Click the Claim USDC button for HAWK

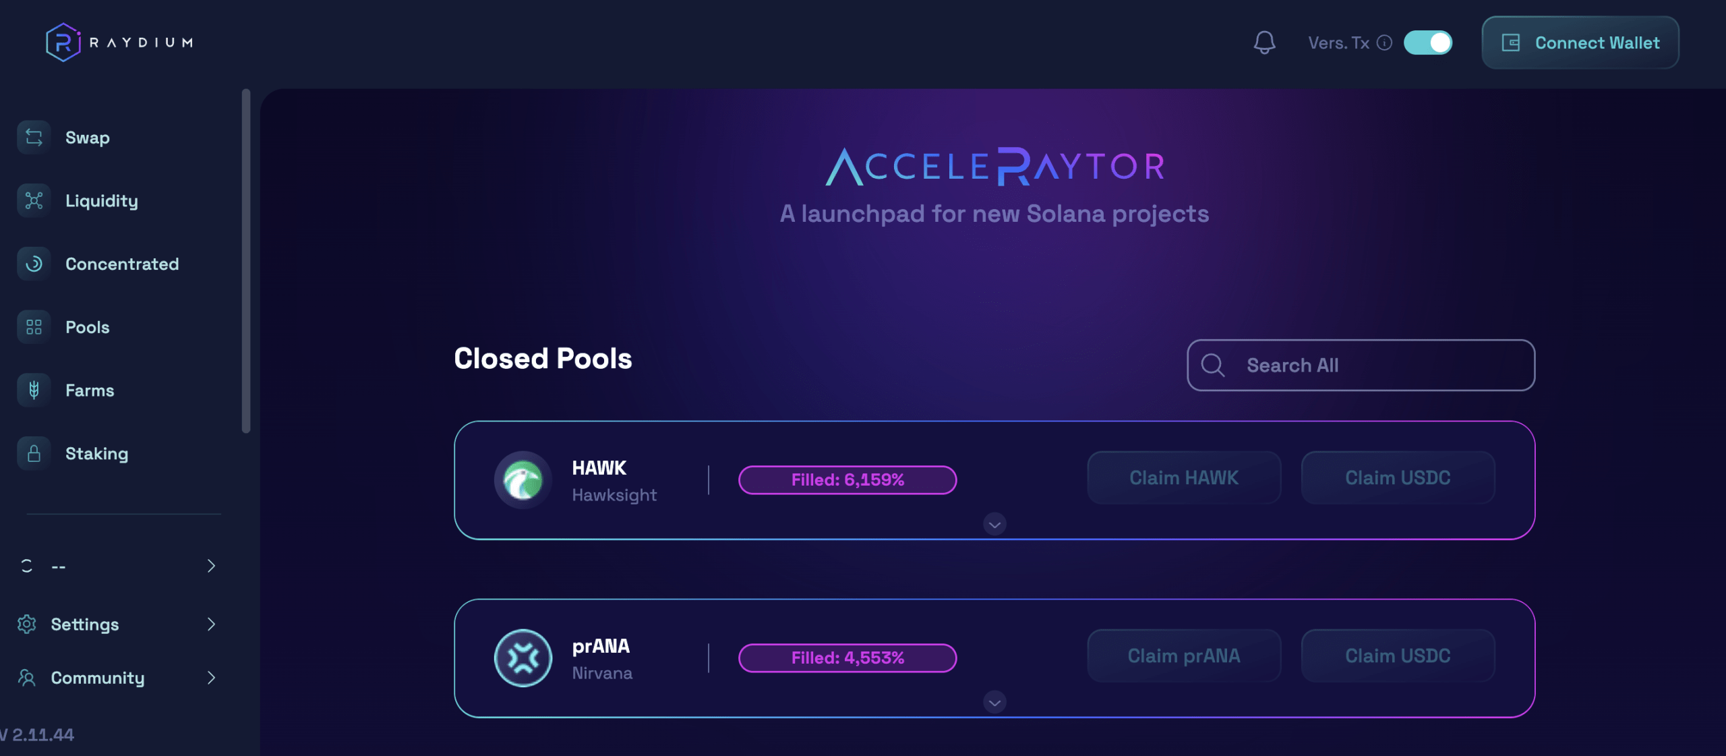click(x=1398, y=477)
